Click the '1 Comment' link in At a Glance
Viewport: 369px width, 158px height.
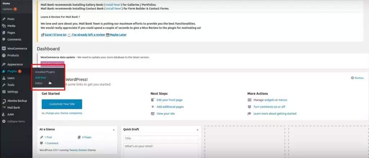point(51,143)
